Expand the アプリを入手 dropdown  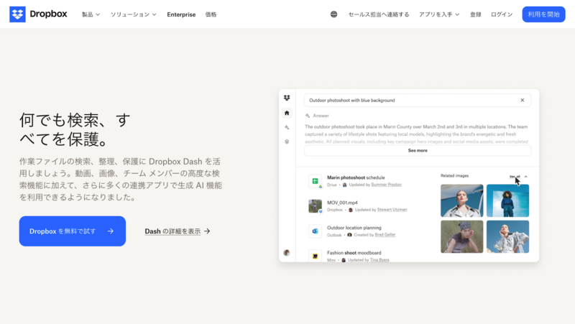point(439,14)
